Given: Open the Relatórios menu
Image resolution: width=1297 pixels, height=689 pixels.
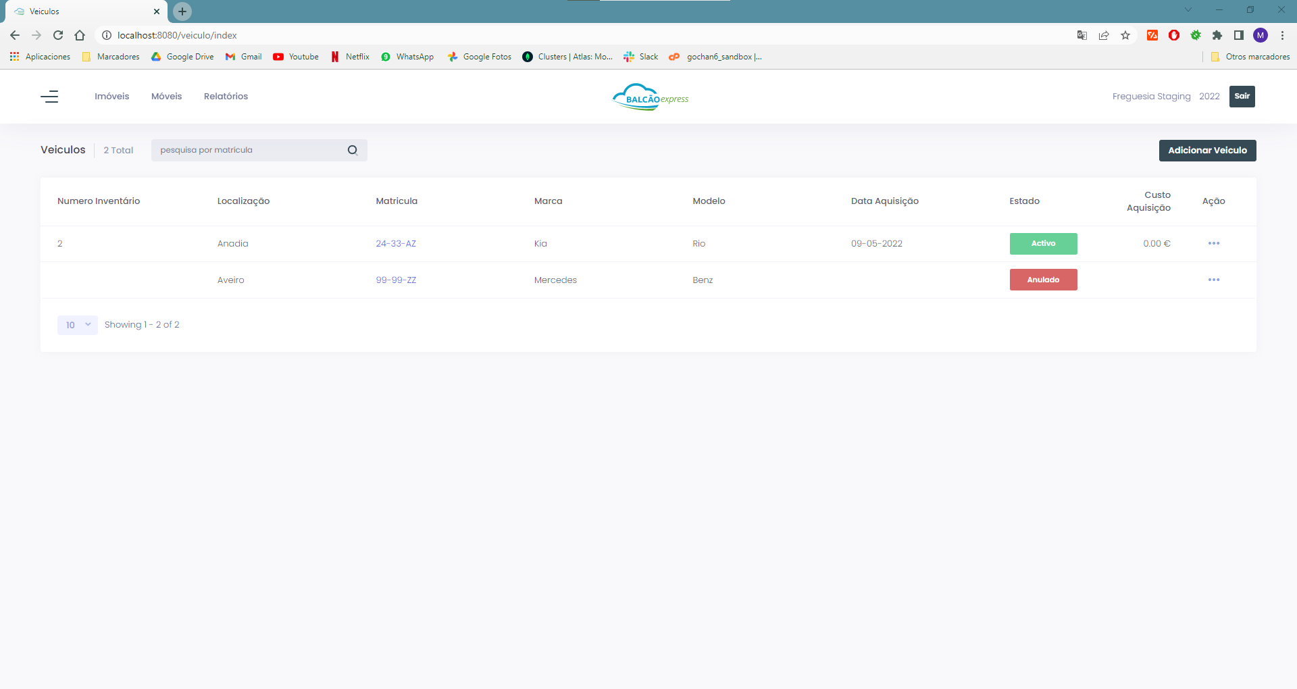Looking at the screenshot, I should [226, 97].
